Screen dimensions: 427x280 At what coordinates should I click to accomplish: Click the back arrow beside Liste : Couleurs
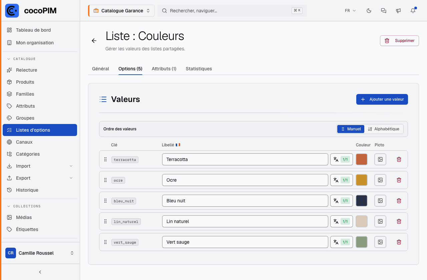tap(94, 41)
